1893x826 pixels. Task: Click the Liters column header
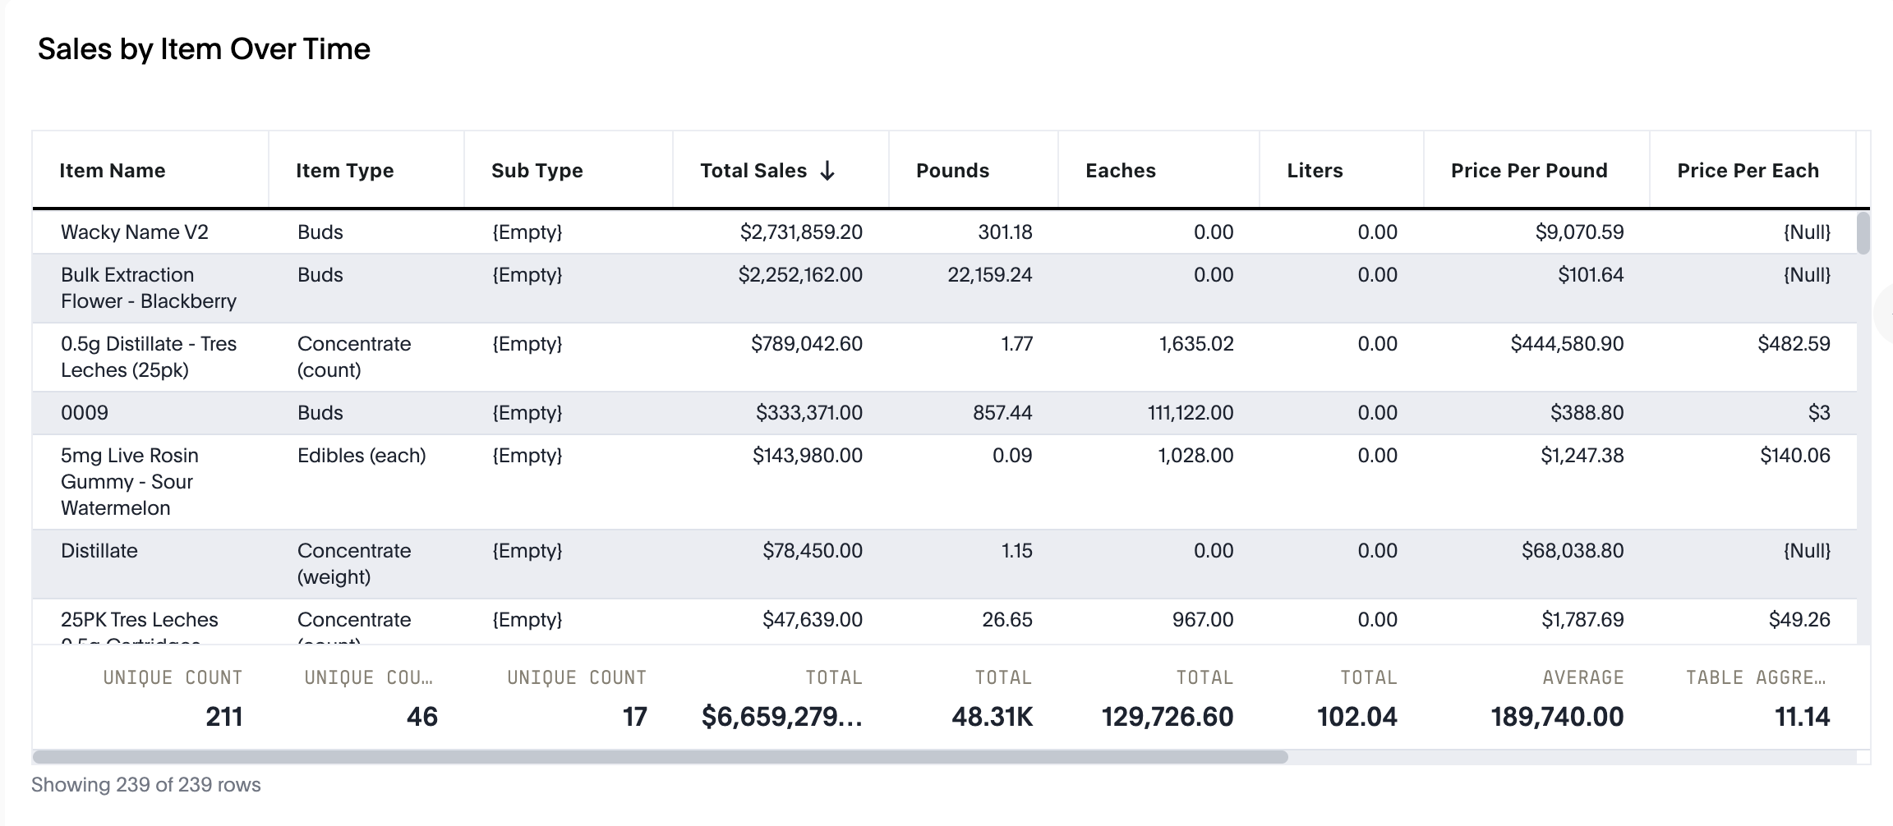1315,171
